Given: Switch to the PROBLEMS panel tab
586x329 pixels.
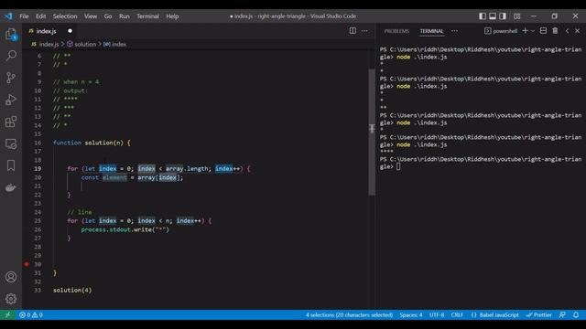Looking at the screenshot, I should (x=396, y=31).
